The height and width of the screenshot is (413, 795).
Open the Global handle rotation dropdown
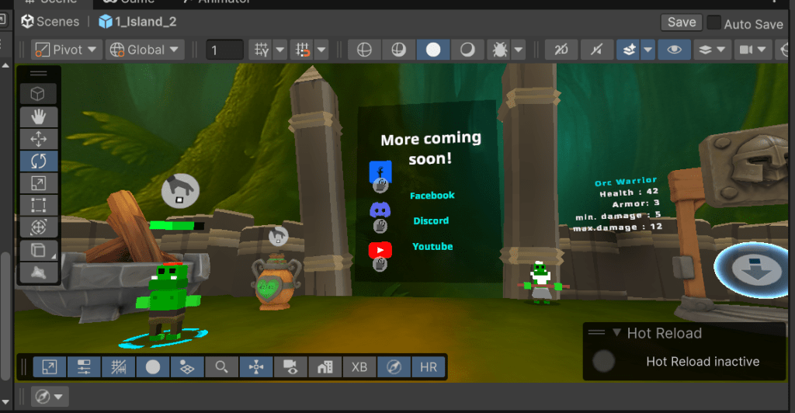pos(146,50)
